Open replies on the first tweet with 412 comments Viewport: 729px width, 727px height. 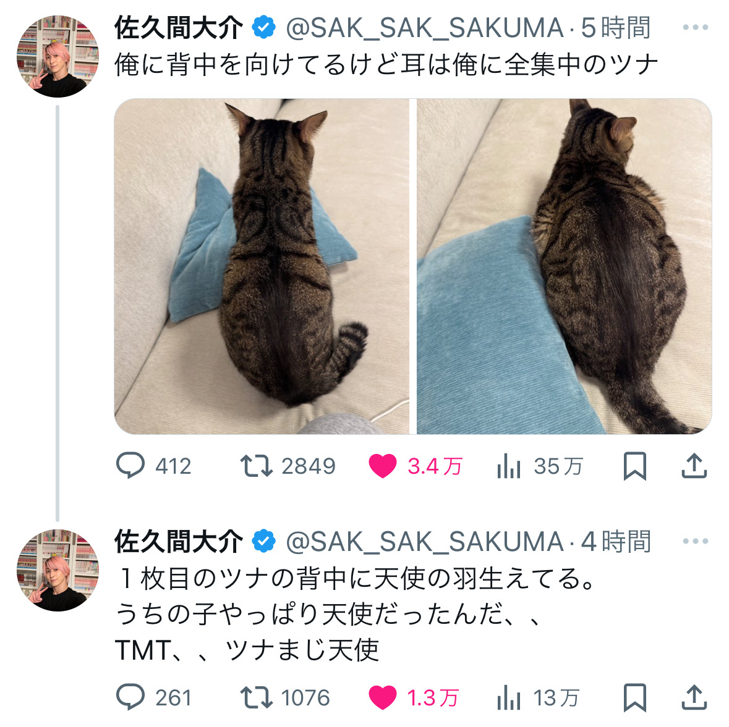pyautogui.click(x=153, y=466)
